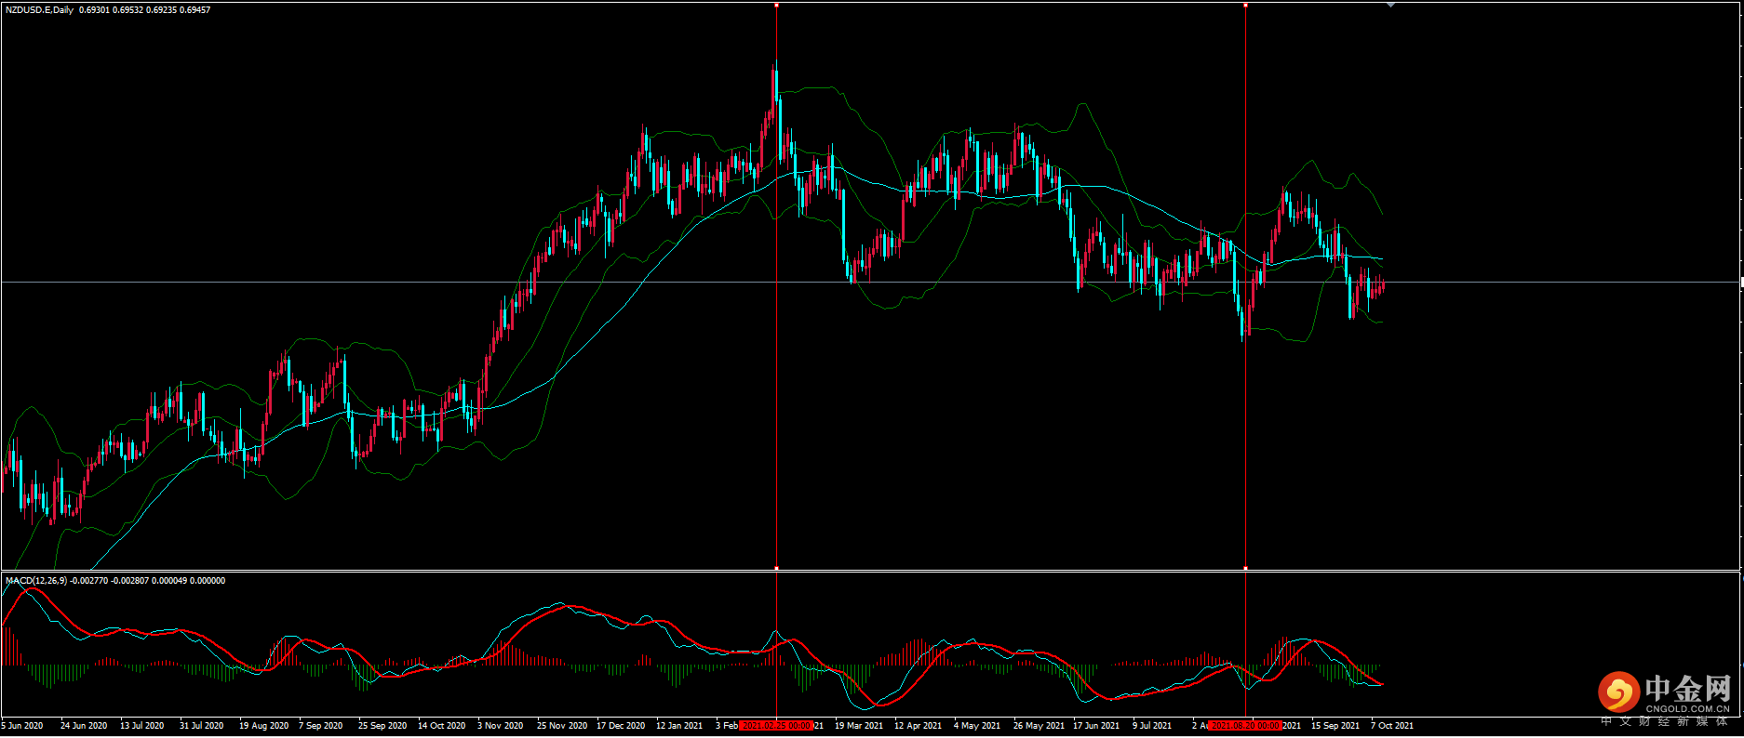Click the MACD(12,26,9) indicator label
Screen dimensions: 1744x738
point(36,581)
